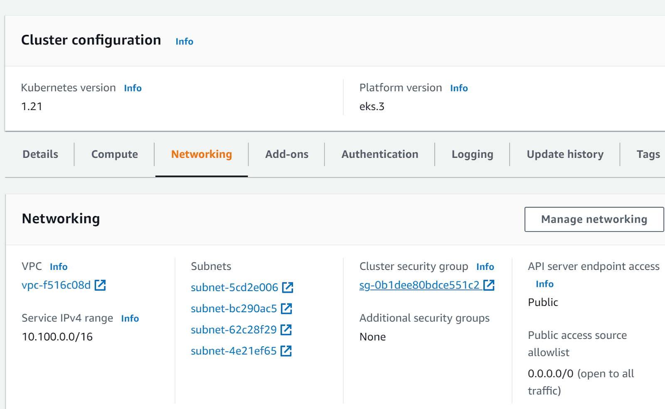
Task: Open the vpc-f516c08d link
Action: (x=56, y=285)
